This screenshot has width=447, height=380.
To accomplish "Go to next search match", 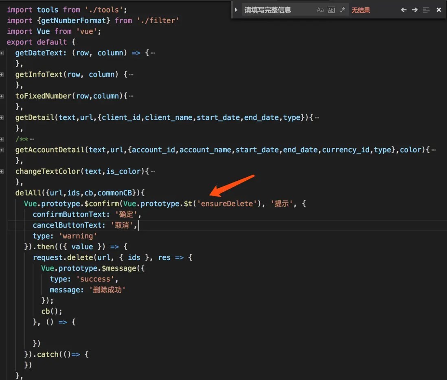I will [414, 9].
